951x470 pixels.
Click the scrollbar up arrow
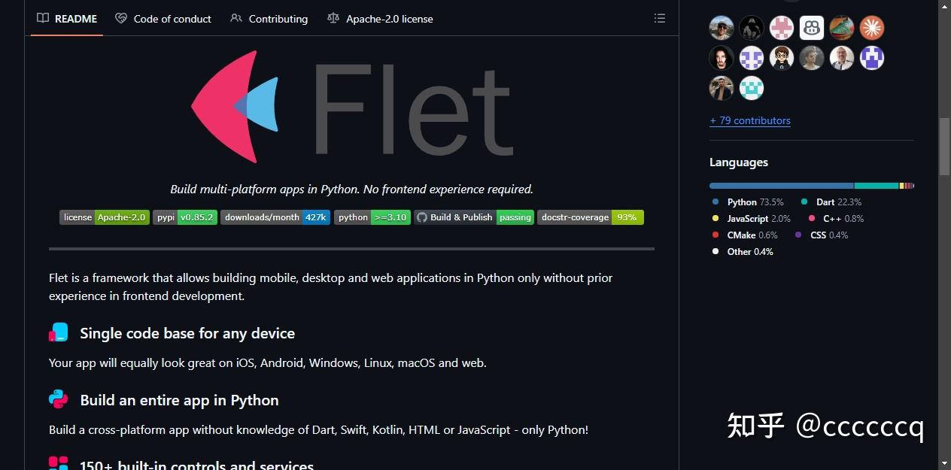[945, 5]
